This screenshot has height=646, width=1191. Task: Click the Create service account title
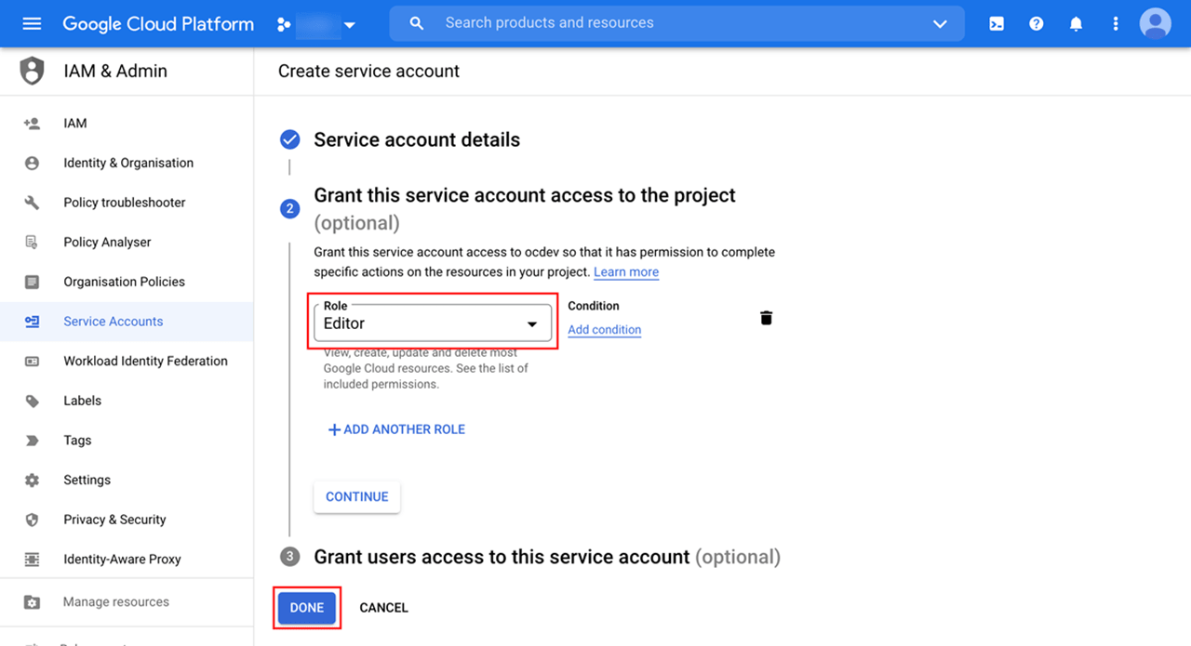368,71
